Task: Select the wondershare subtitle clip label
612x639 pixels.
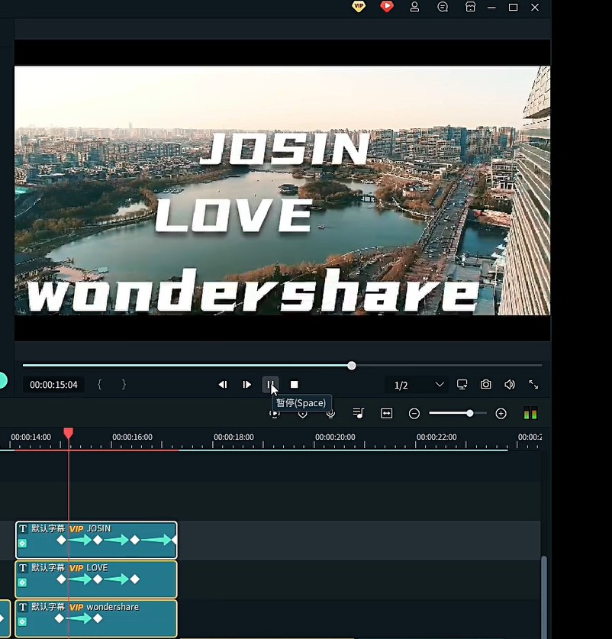Action: click(x=112, y=607)
